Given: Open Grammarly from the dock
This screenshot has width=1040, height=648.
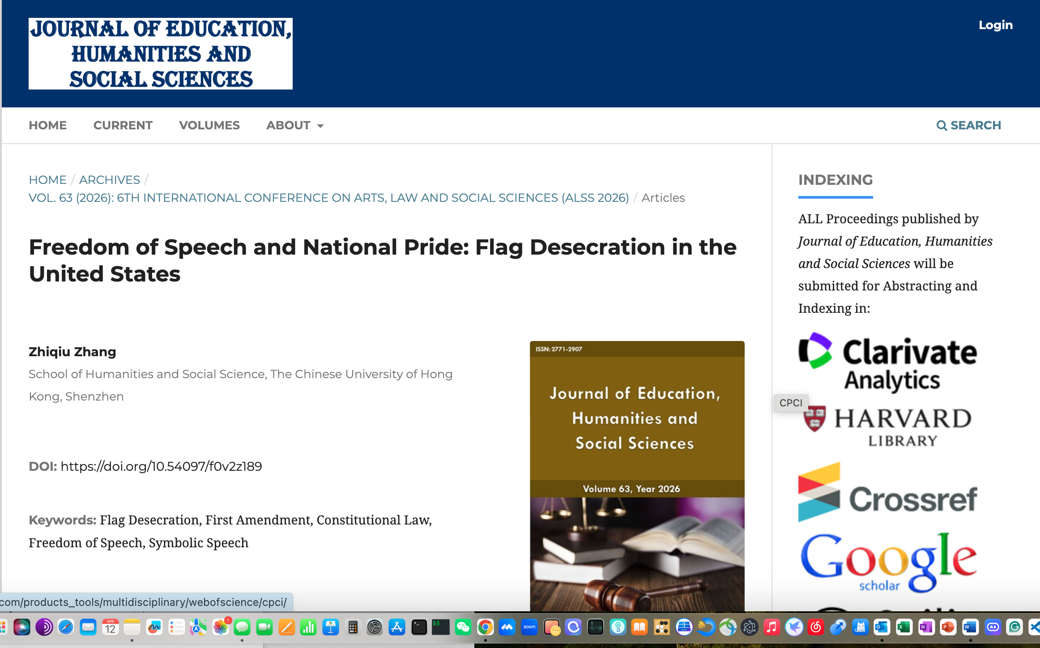Looking at the screenshot, I should pyautogui.click(x=1014, y=627).
